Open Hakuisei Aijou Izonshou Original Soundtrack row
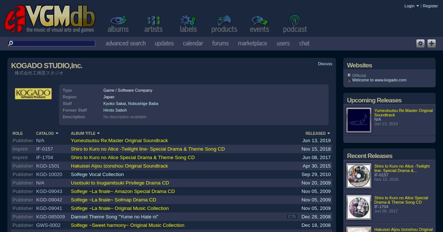Image resolution: width=443 pixels, height=232 pixels. (119, 166)
